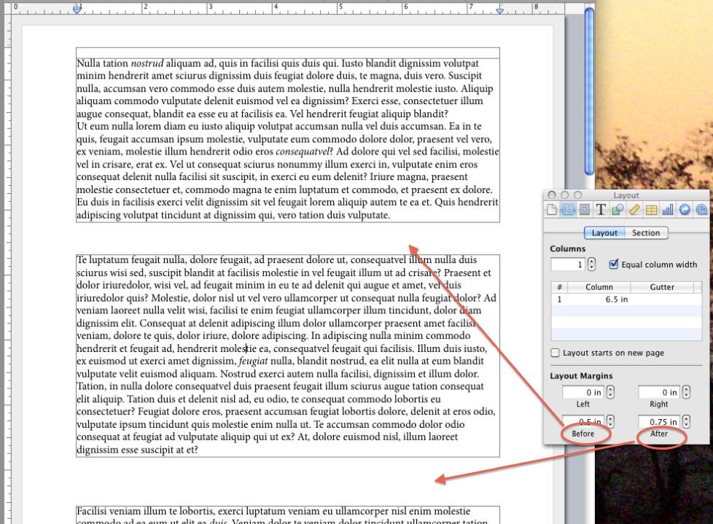Open the Text inspector (T icon)
713x524 pixels.
click(x=601, y=209)
